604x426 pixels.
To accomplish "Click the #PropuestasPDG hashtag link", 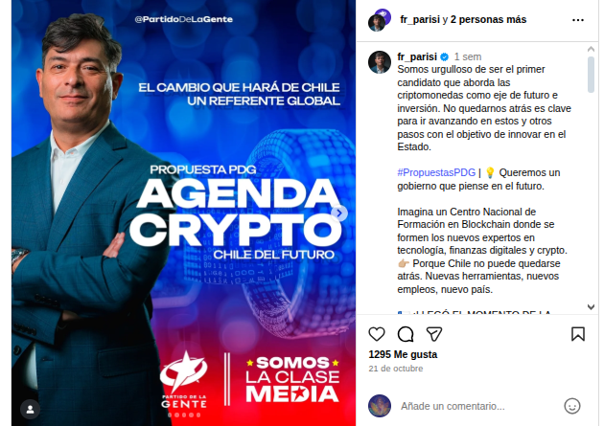I will click(436, 172).
